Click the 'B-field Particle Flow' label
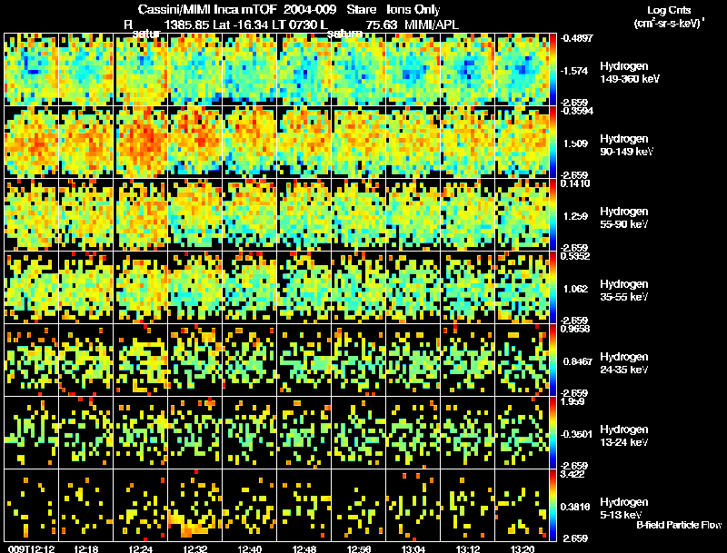This screenshot has height=553, width=727. point(679,525)
